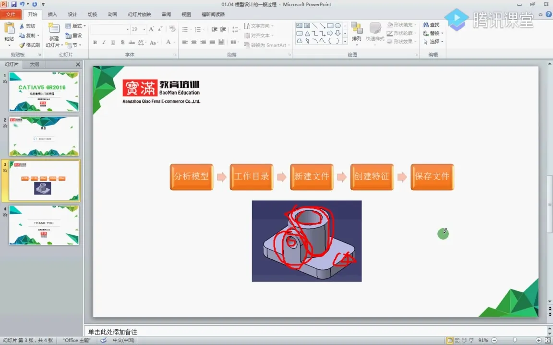Toggle center text alignment
Viewport: 553px width, 345px height.
(193, 43)
